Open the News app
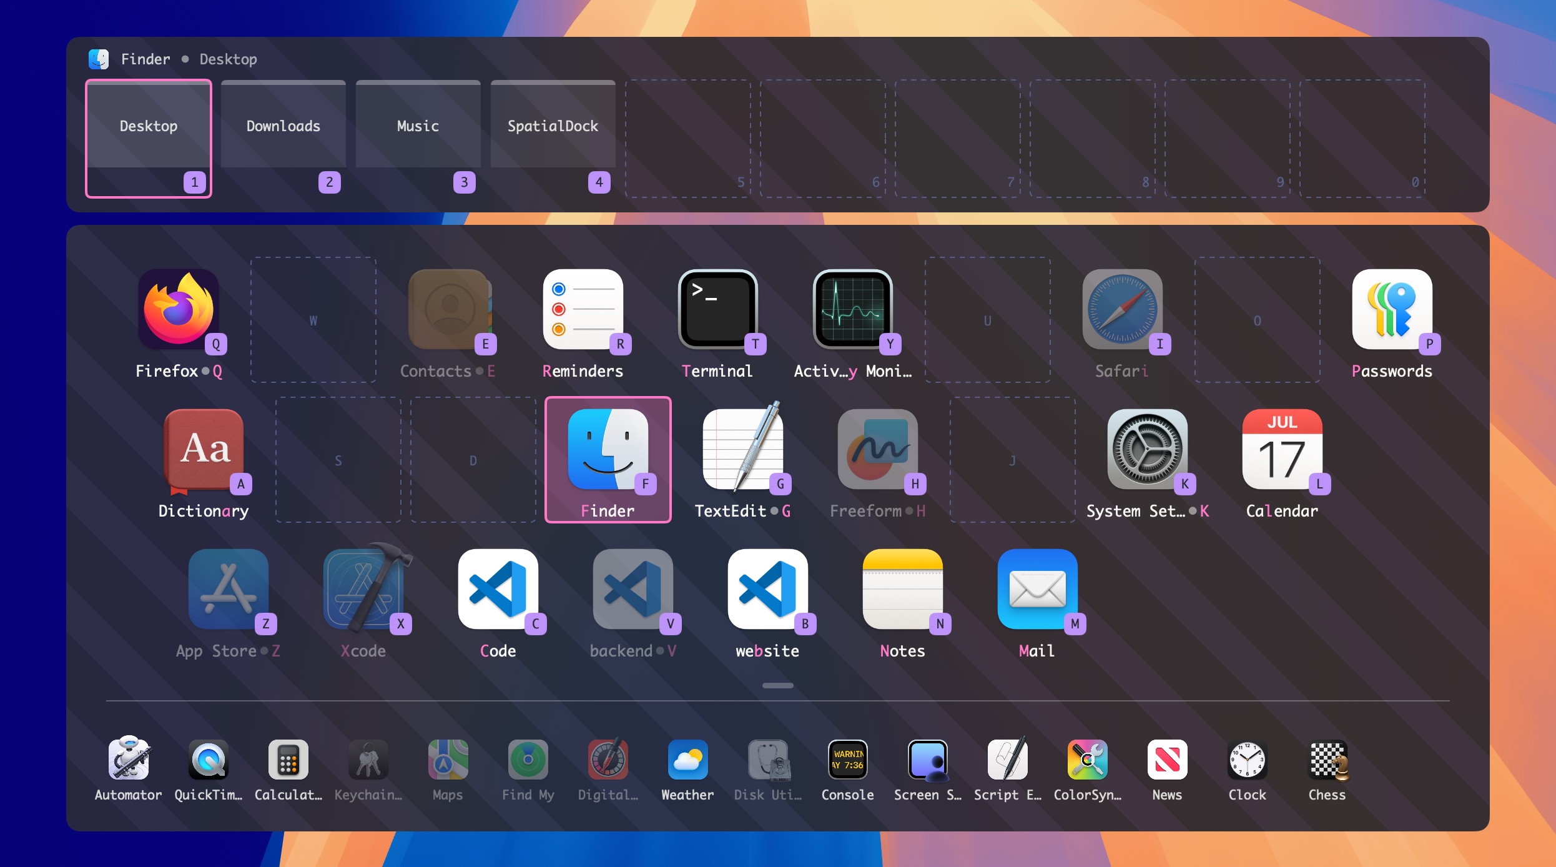The image size is (1556, 867). click(x=1168, y=760)
